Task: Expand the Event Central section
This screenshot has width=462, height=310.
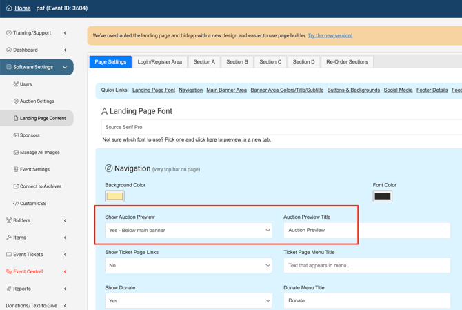Action: tap(65, 272)
